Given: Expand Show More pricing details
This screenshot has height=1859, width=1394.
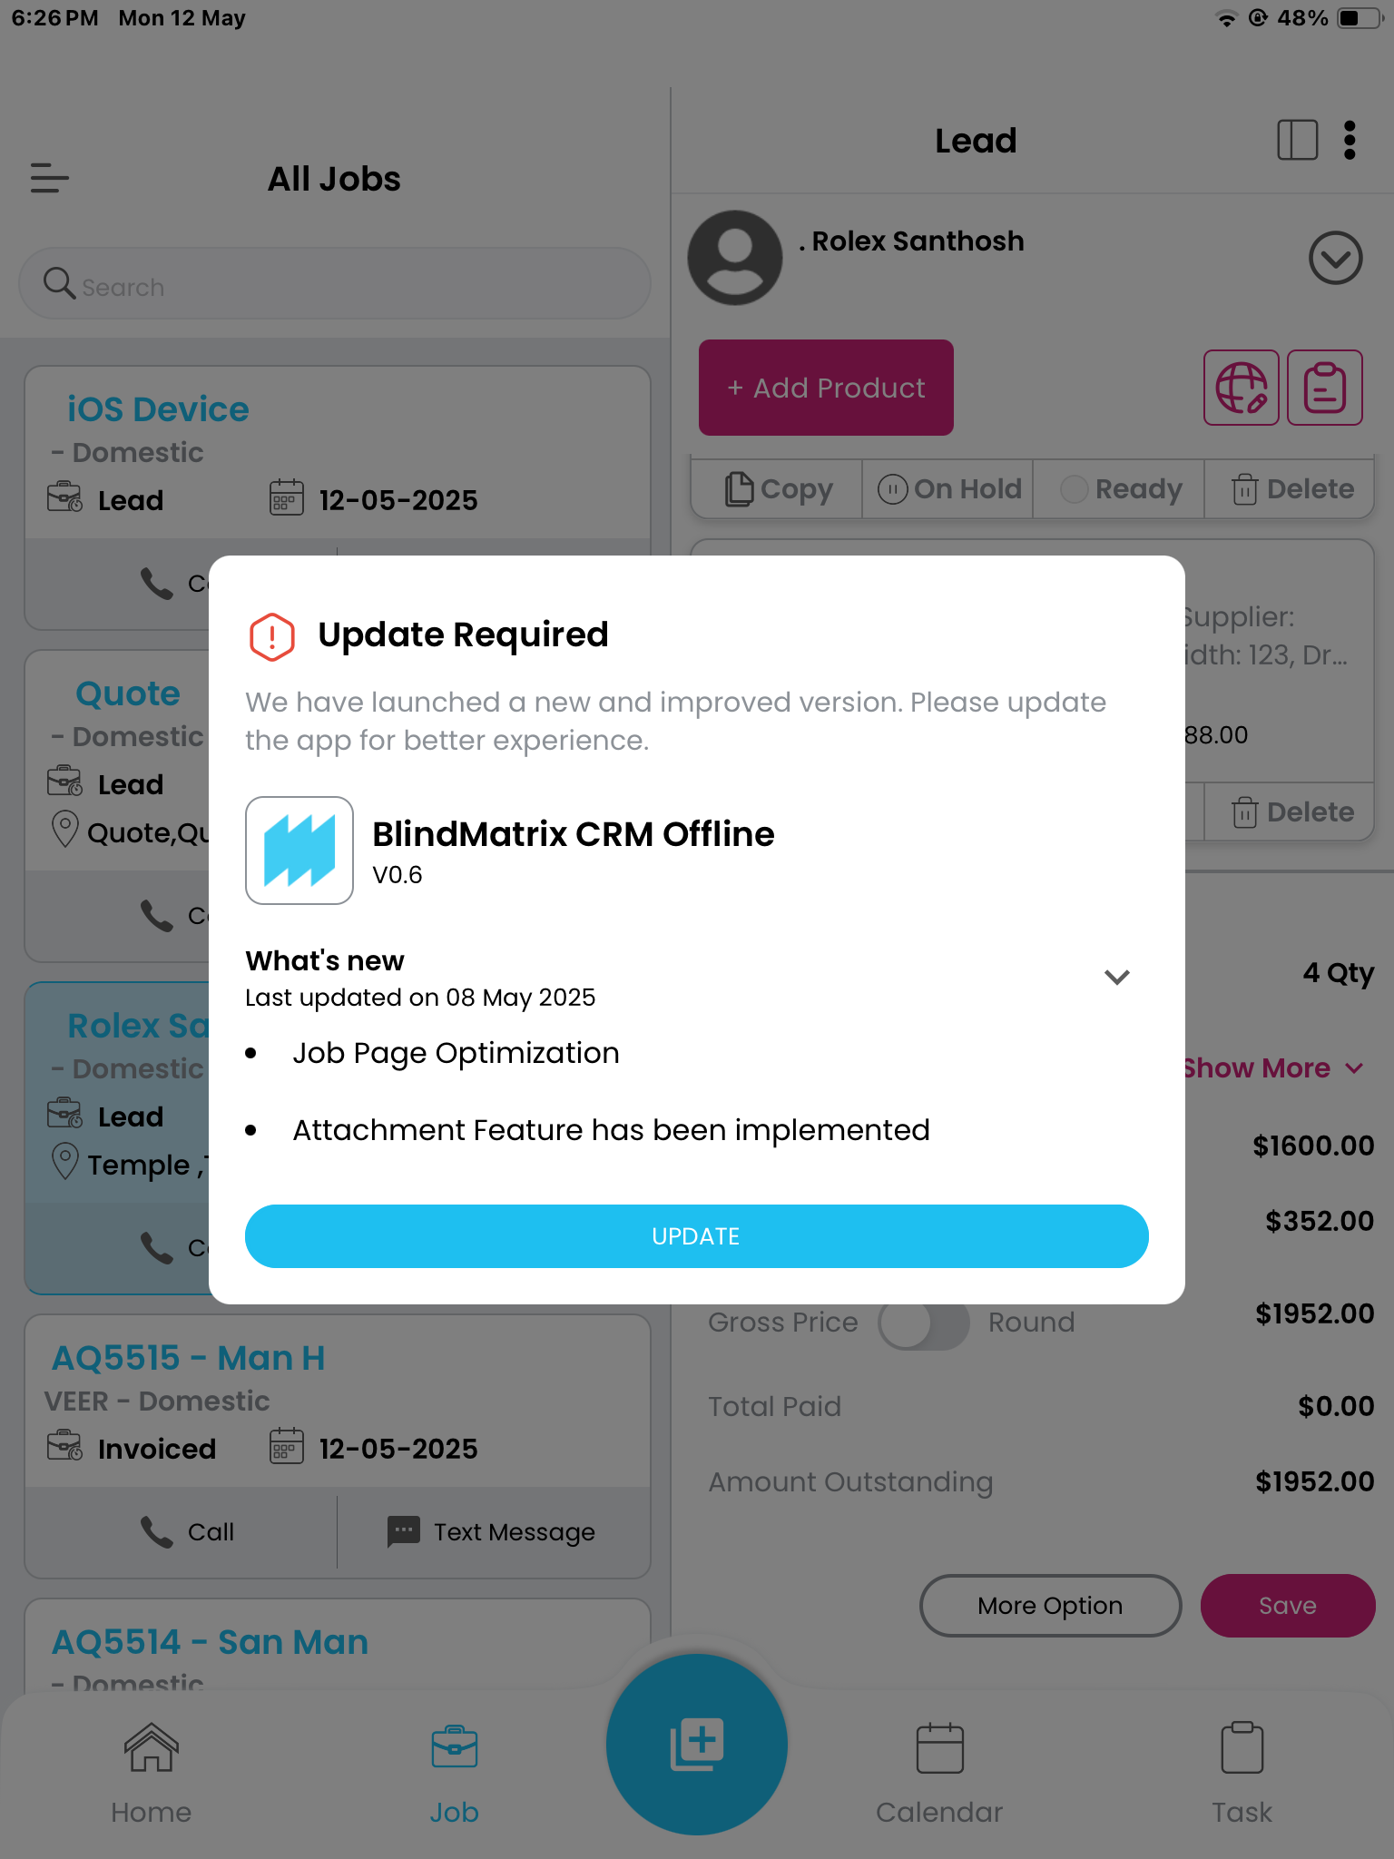Looking at the screenshot, I should coord(1271,1068).
